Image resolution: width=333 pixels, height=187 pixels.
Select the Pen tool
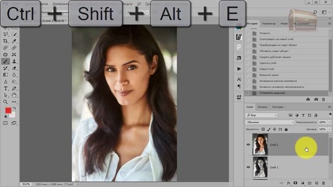point(14,88)
